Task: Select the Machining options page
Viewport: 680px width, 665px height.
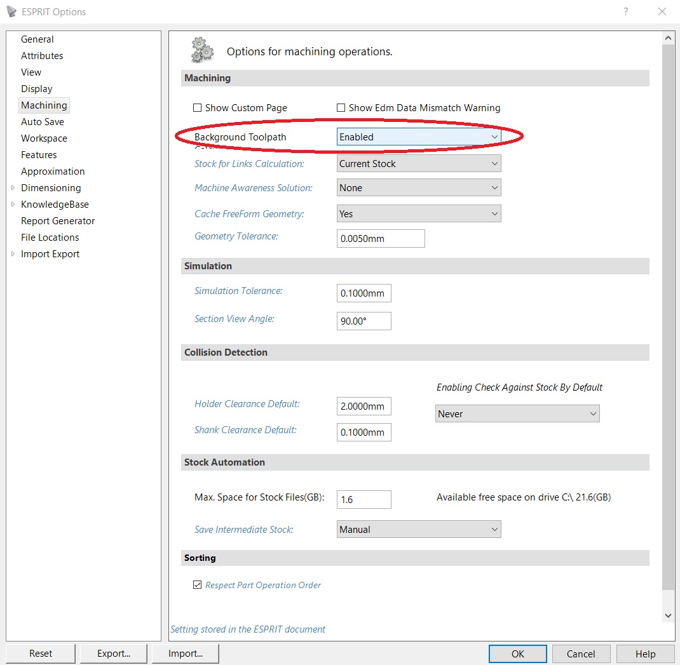Action: (x=44, y=105)
